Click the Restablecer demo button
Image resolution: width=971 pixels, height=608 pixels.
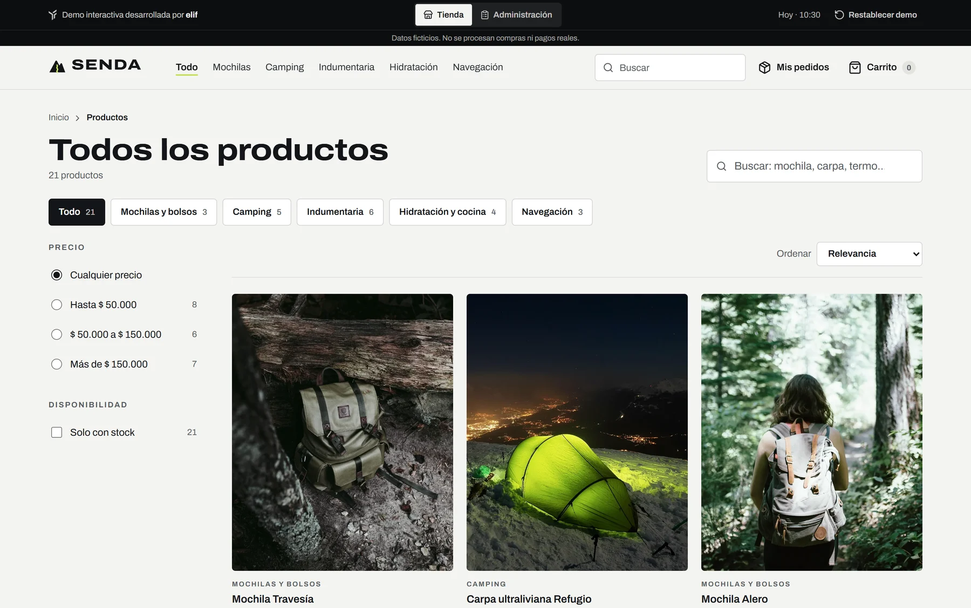point(876,15)
